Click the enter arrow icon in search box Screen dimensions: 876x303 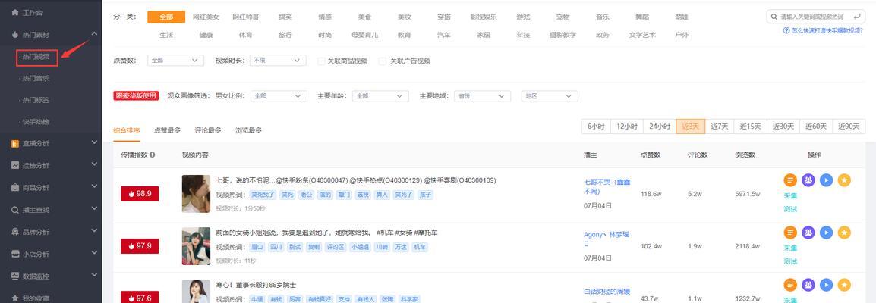pos(858,17)
